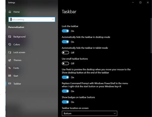The height and width of the screenshot is (117, 152).
Task: Select Lock screen in sidebar
Action: pos(19,52)
